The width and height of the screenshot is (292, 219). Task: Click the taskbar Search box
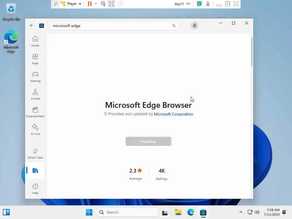[127, 212]
